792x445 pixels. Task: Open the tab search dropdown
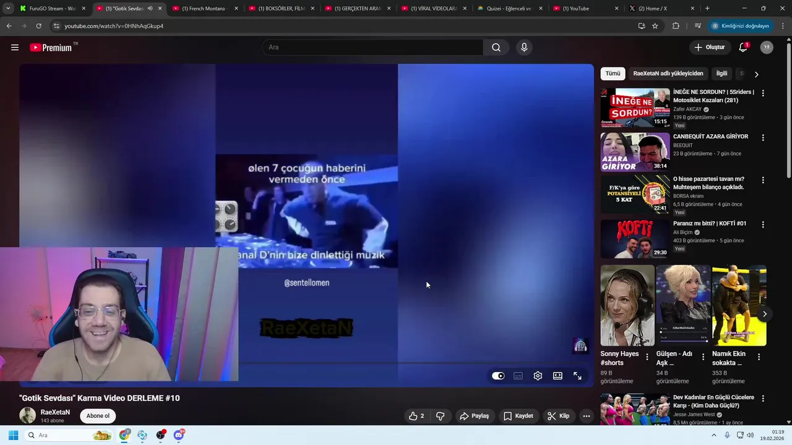[x=8, y=9]
